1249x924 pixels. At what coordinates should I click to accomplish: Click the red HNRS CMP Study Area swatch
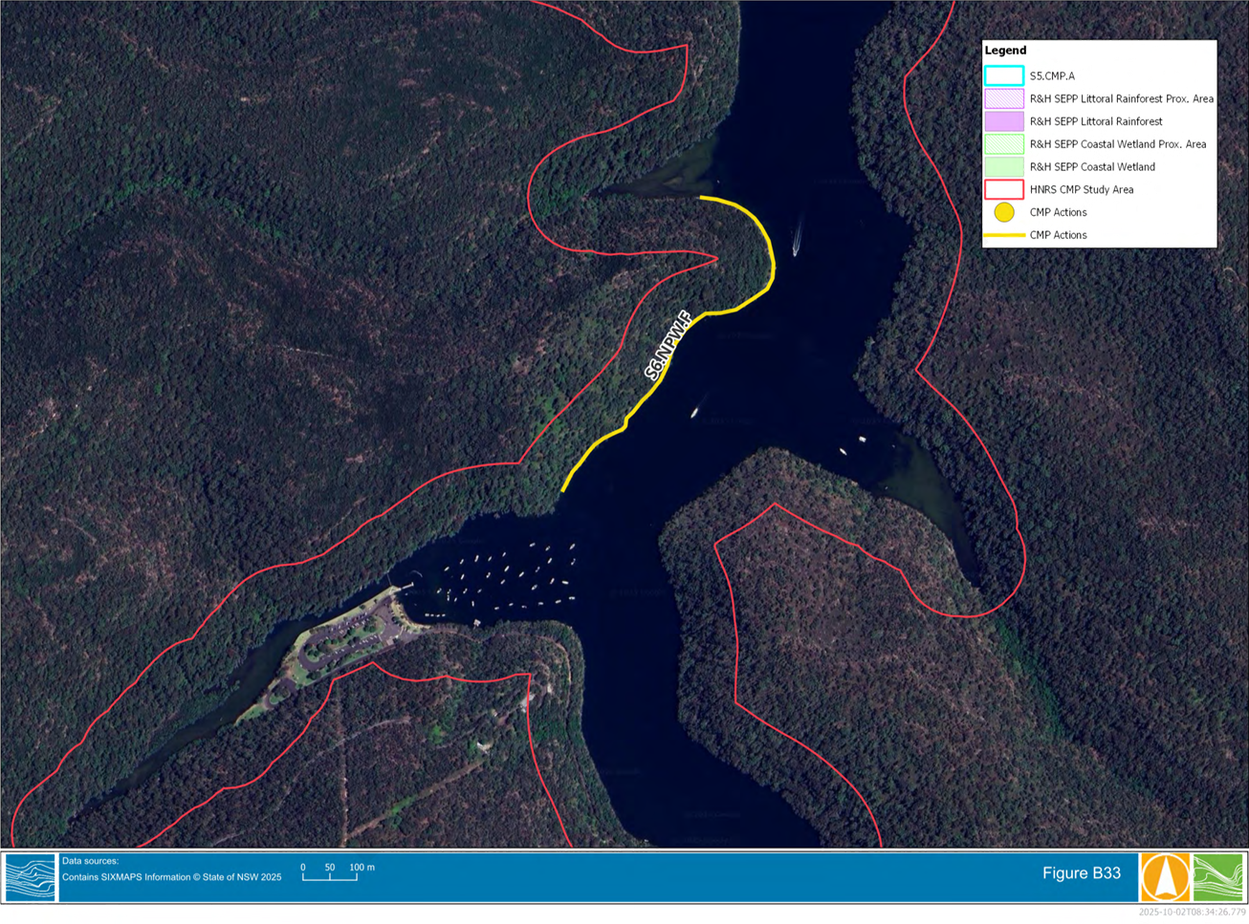coord(1004,189)
